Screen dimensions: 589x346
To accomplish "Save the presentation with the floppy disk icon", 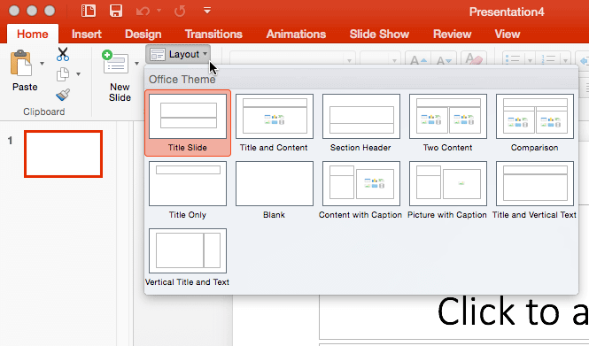I will (x=116, y=11).
